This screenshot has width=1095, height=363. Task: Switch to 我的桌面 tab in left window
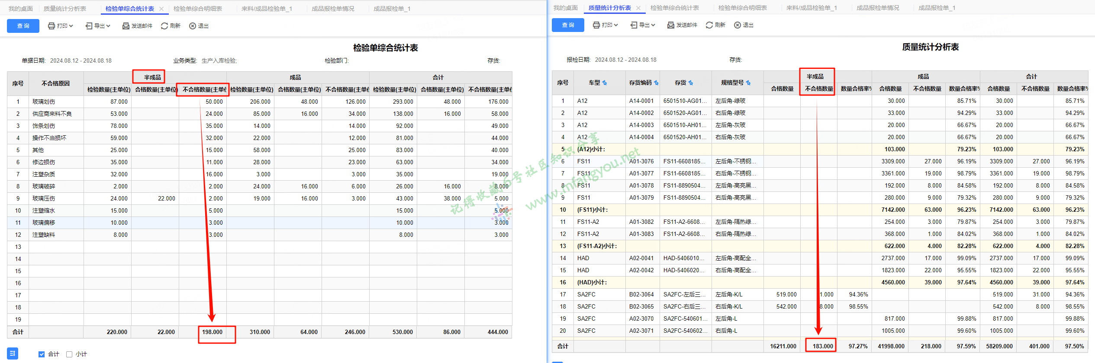[x=20, y=9]
